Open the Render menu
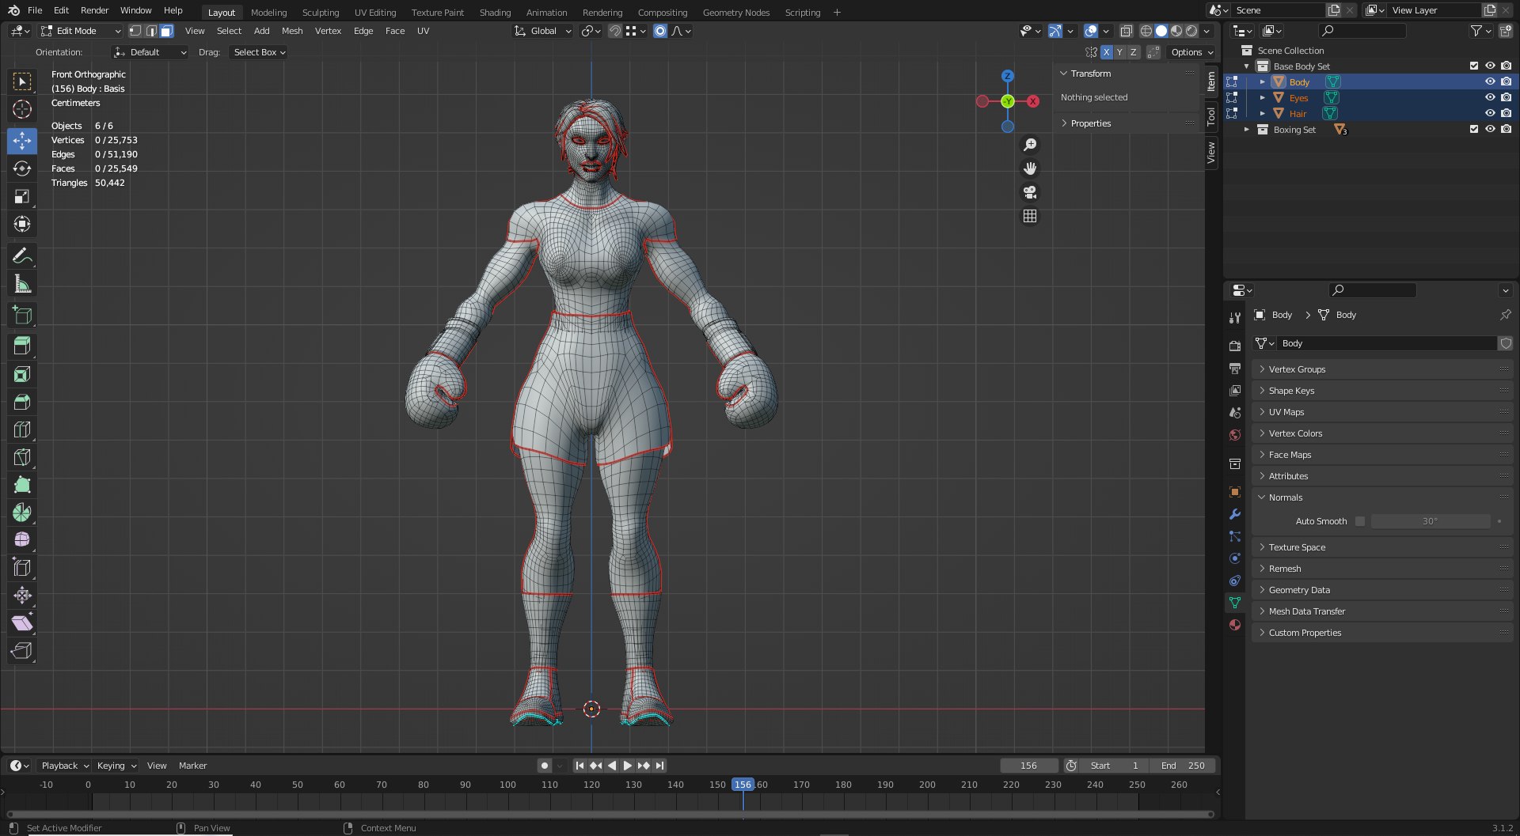The height and width of the screenshot is (836, 1520). pos(94,10)
